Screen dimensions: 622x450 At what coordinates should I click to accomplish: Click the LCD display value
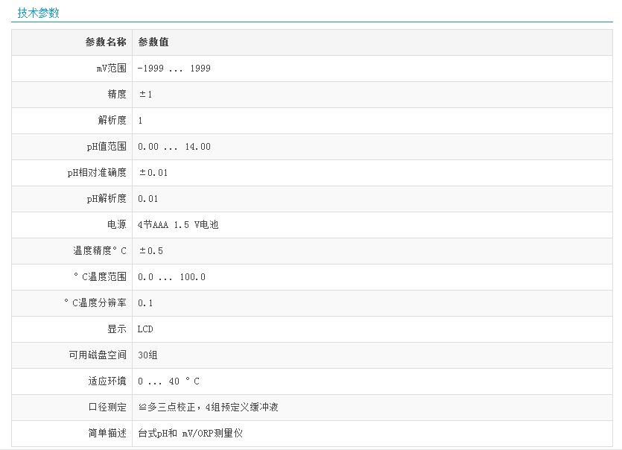145,329
